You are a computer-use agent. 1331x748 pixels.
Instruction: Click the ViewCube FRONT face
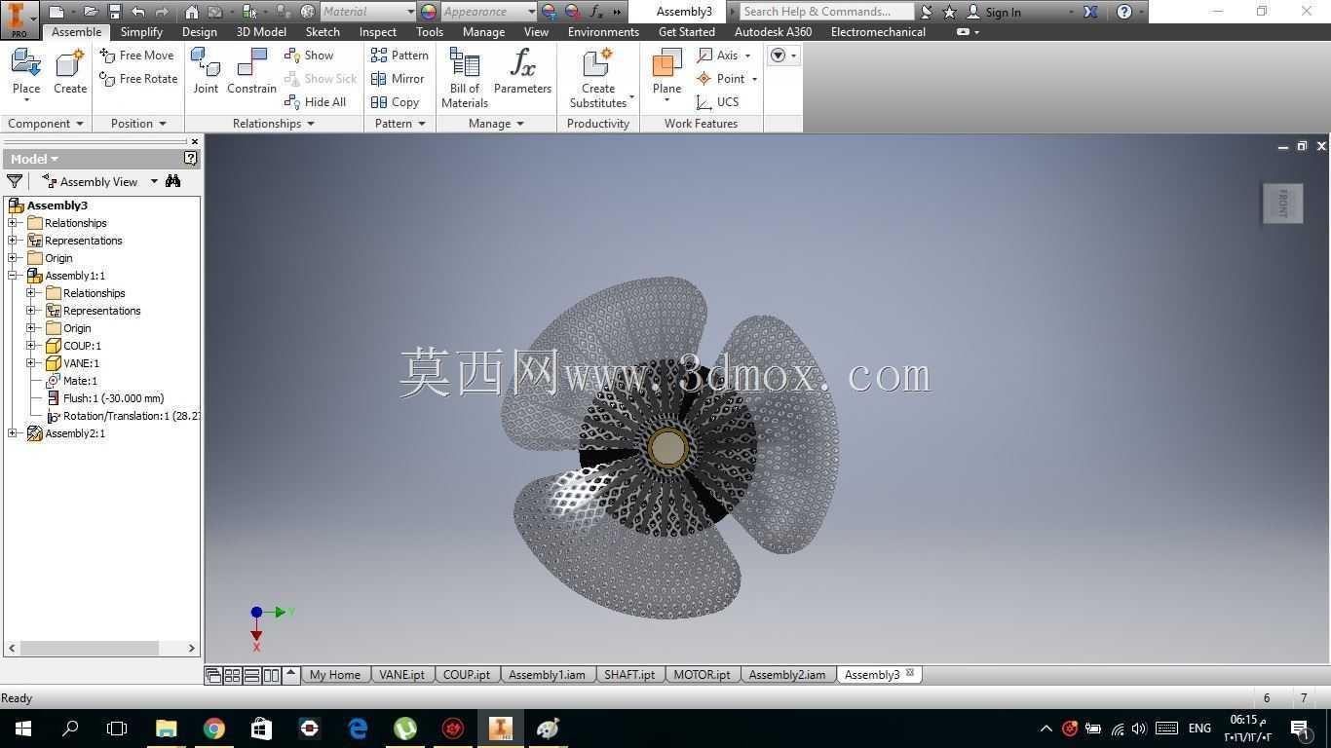[x=1282, y=203]
